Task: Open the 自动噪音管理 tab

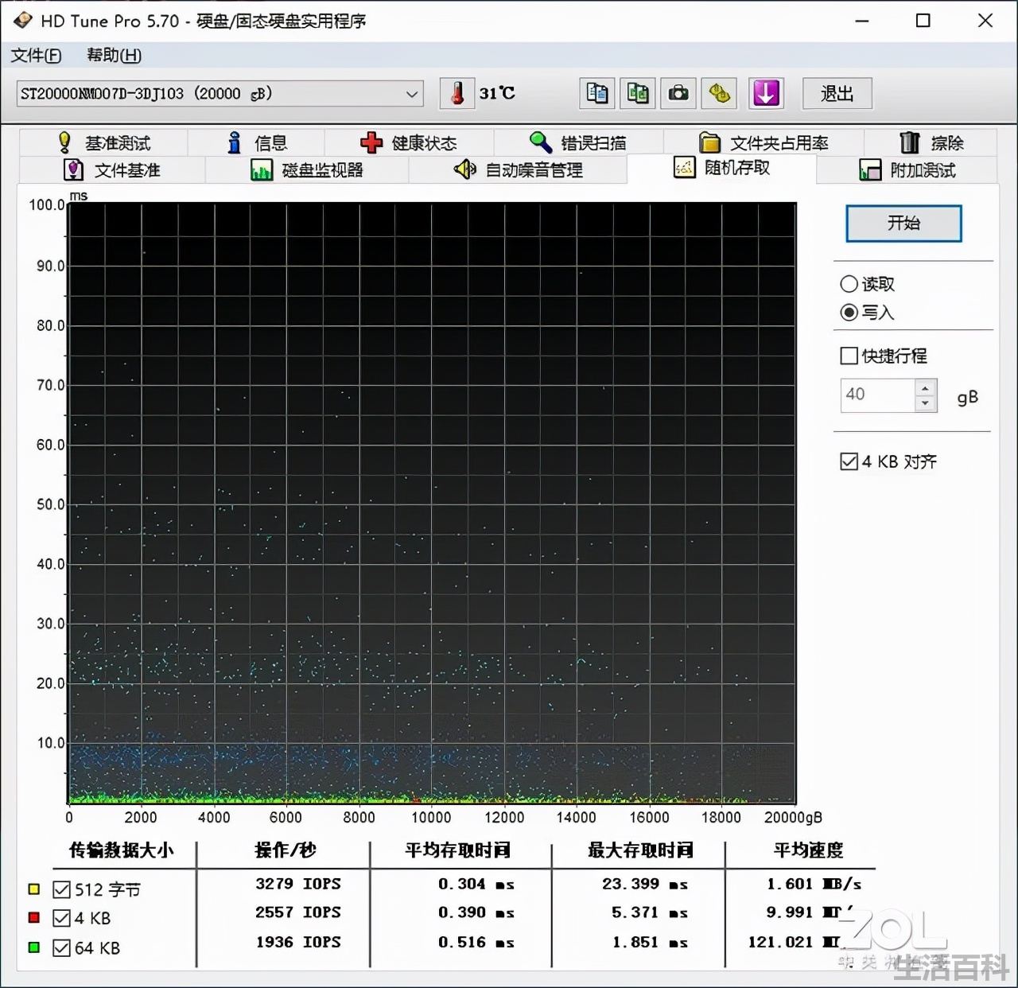Action: [518, 170]
